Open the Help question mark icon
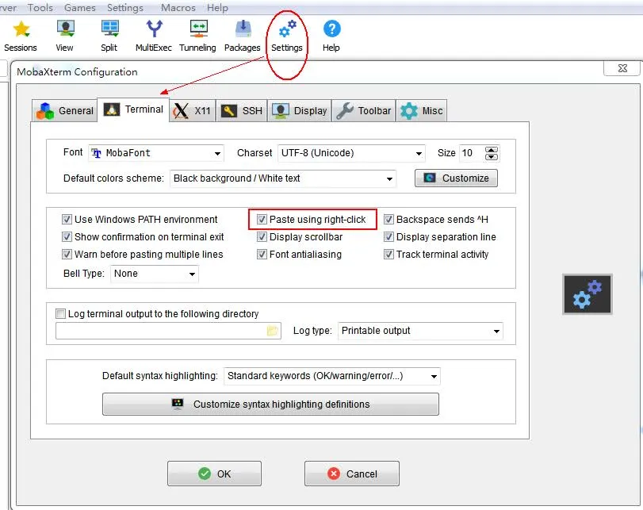Screen dimensions: 643x510 point(331,36)
